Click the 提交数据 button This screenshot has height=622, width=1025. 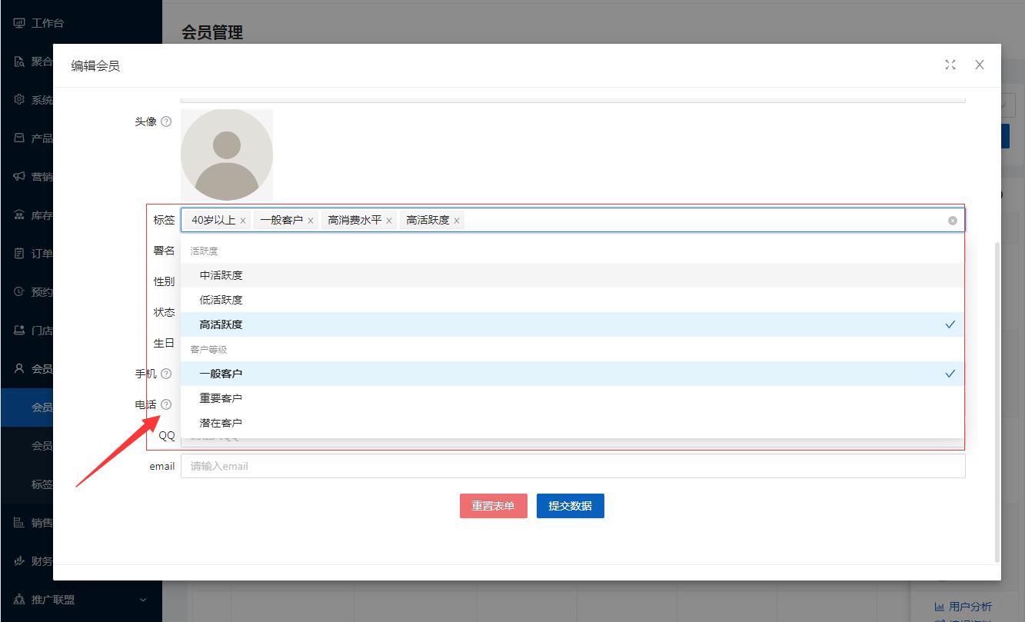pyautogui.click(x=570, y=506)
